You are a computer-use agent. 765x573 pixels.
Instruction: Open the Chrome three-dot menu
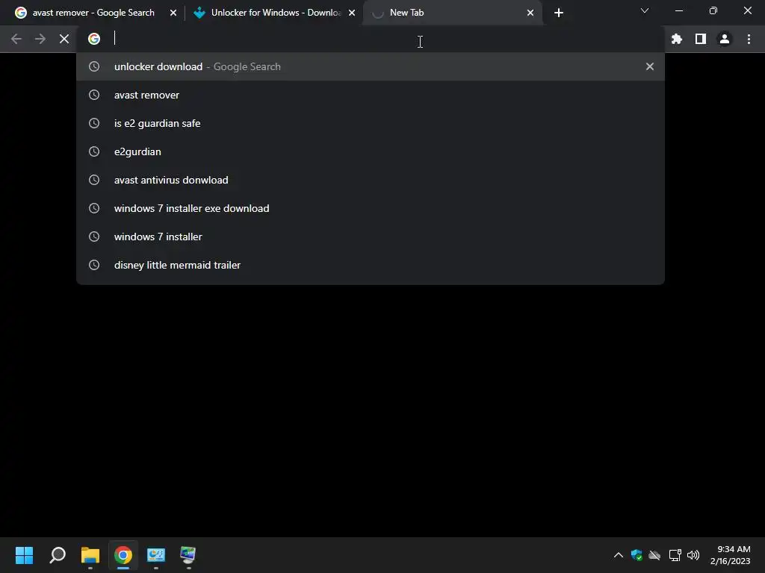749,39
